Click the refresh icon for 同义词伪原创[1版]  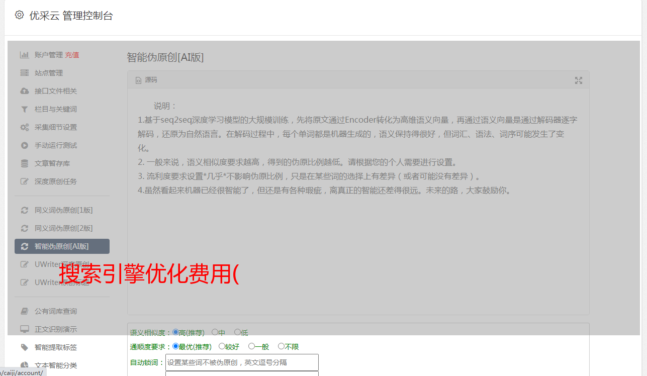(x=24, y=210)
